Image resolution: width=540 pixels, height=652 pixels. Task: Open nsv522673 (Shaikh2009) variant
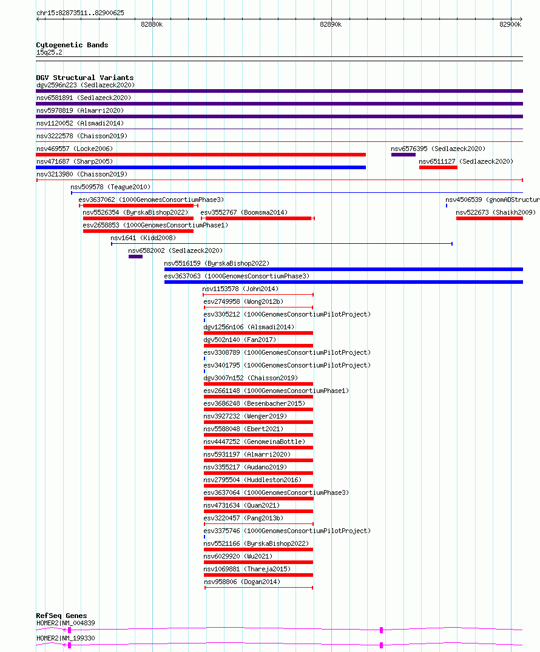496,212
